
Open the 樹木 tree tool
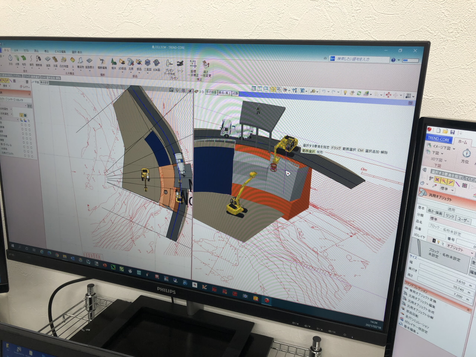pos(113,63)
